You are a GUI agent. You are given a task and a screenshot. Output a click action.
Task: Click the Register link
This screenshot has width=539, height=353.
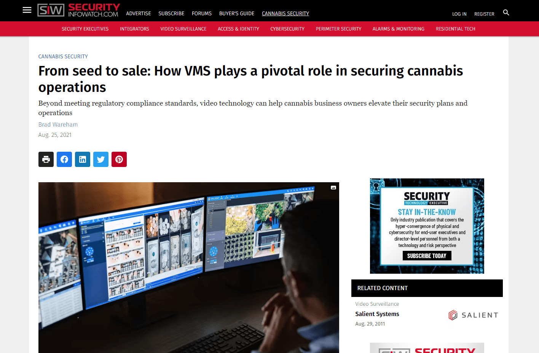[x=484, y=14]
